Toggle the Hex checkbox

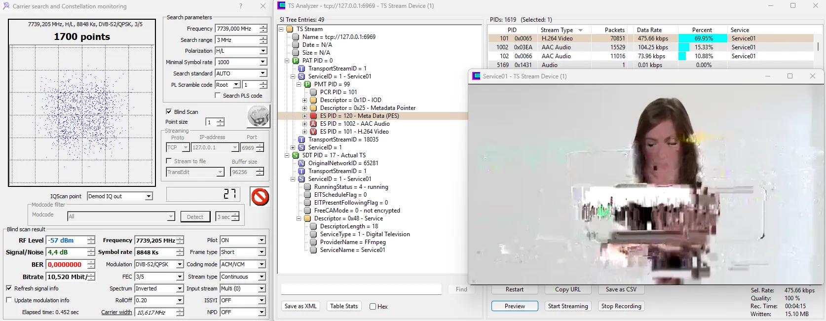373,306
